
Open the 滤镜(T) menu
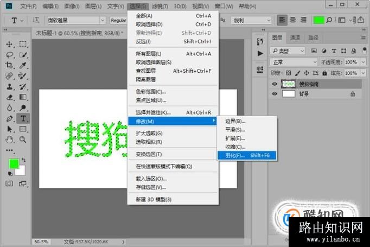(x=160, y=6)
